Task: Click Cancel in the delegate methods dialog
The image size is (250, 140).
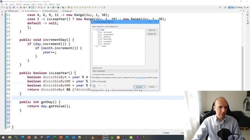Action: [152, 87]
